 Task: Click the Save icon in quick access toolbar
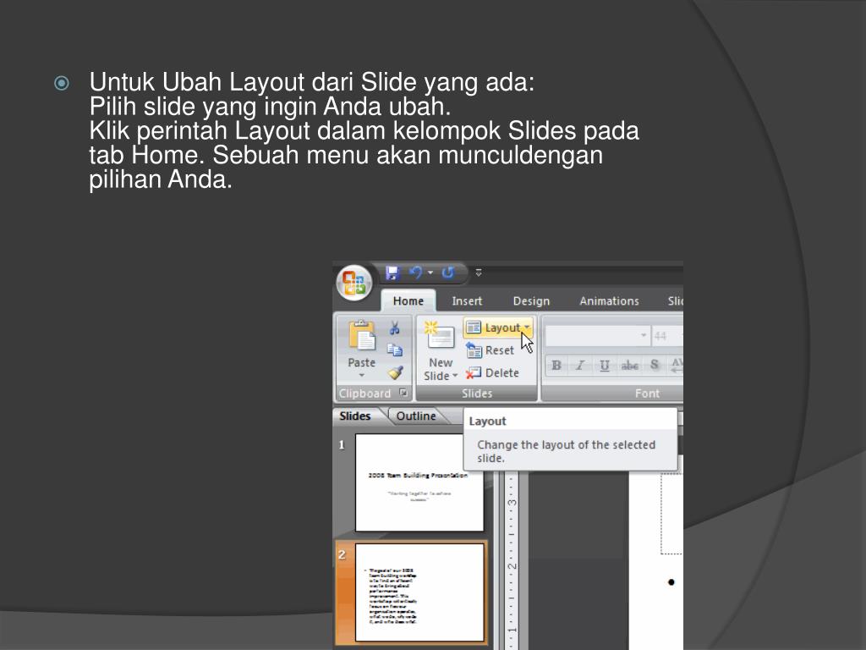pyautogui.click(x=392, y=273)
